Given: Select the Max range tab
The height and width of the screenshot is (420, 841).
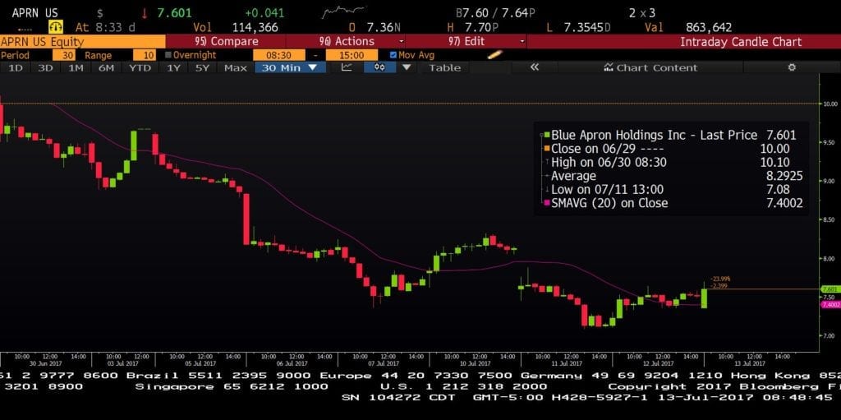Looking at the screenshot, I should pos(236,67).
